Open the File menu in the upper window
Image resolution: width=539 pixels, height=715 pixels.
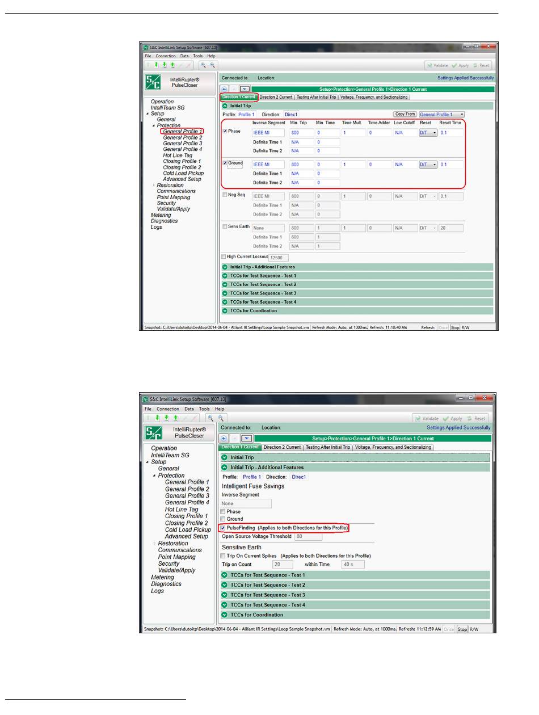[x=148, y=56]
